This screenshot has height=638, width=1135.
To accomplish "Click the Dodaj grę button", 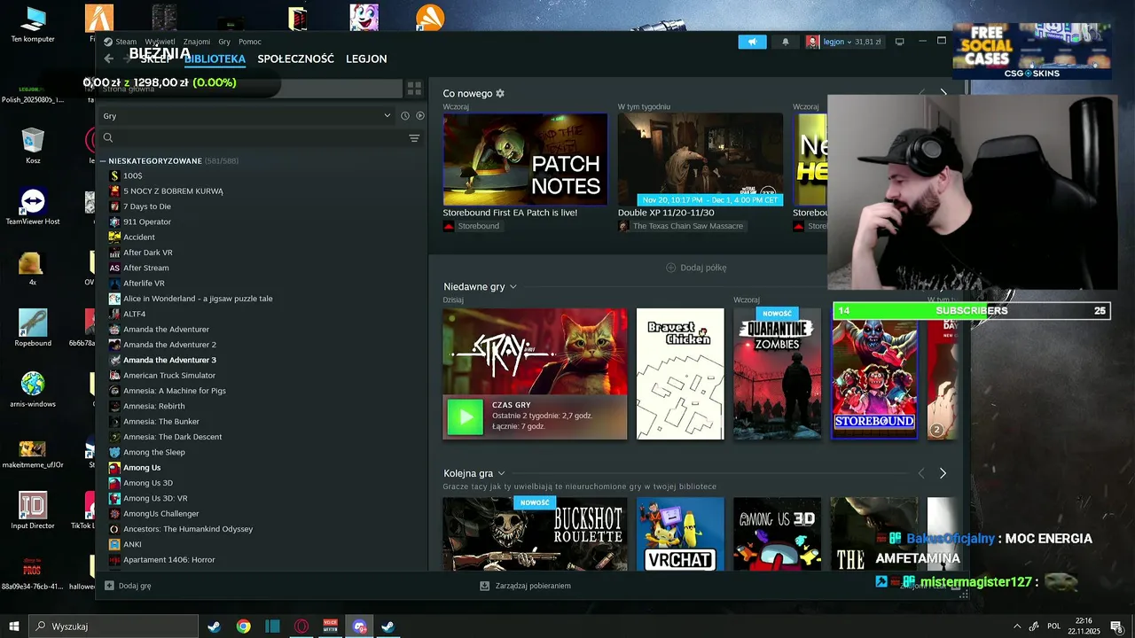I will 128,586.
